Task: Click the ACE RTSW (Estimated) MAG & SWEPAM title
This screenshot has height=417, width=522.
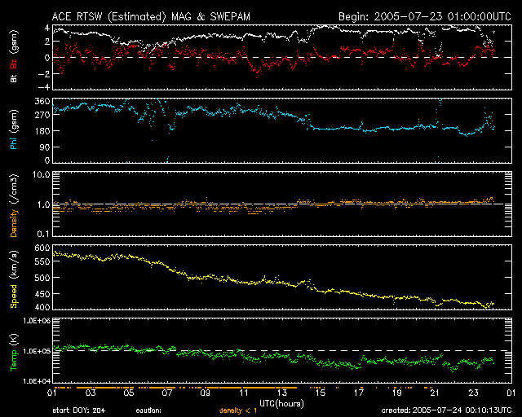Action: pyautogui.click(x=153, y=16)
